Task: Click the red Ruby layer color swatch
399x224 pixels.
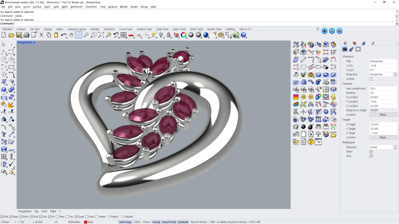Action: point(85,222)
